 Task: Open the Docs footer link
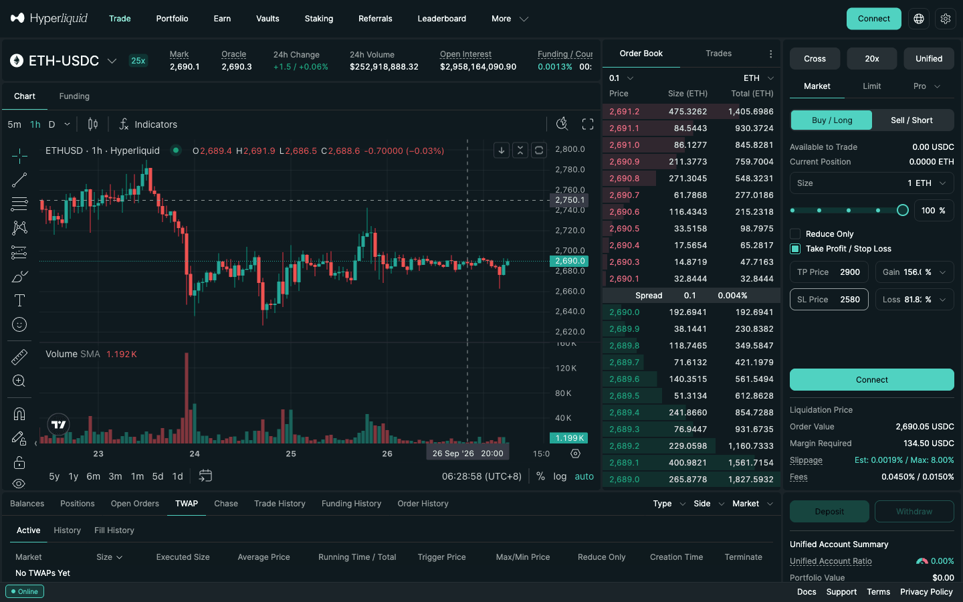pyautogui.click(x=807, y=592)
